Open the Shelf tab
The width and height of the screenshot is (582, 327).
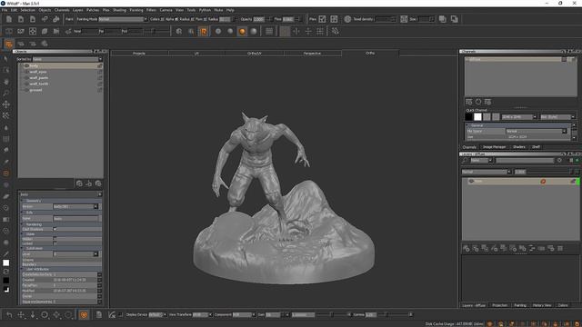(536, 147)
